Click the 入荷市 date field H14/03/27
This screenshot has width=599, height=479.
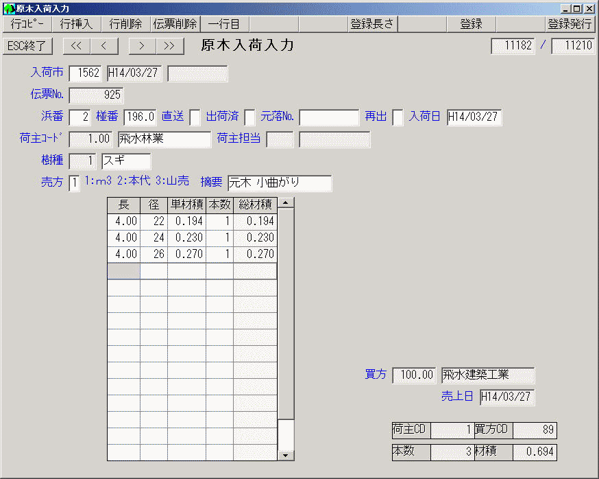tap(134, 73)
